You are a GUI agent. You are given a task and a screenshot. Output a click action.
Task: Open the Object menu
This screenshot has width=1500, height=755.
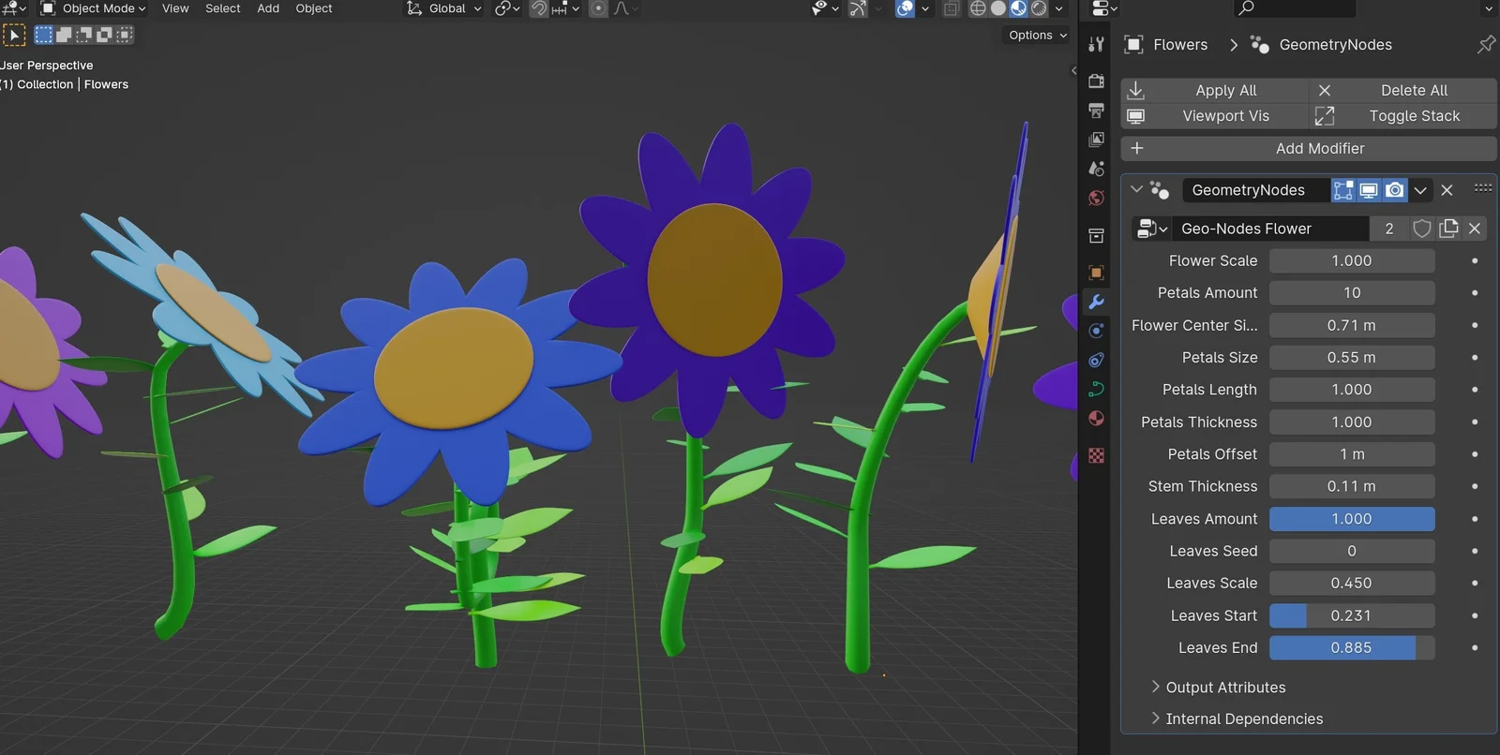(314, 8)
